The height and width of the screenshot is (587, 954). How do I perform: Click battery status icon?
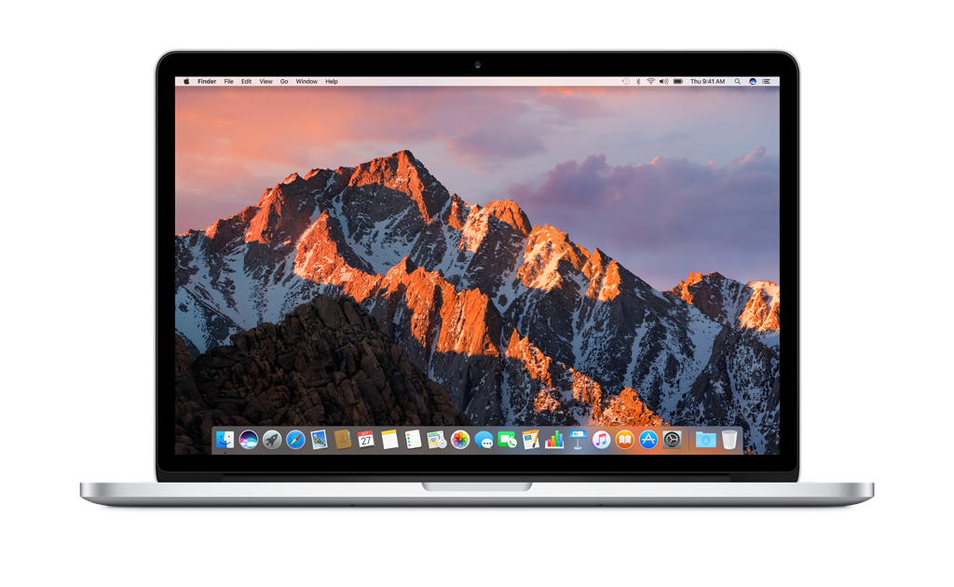[678, 81]
